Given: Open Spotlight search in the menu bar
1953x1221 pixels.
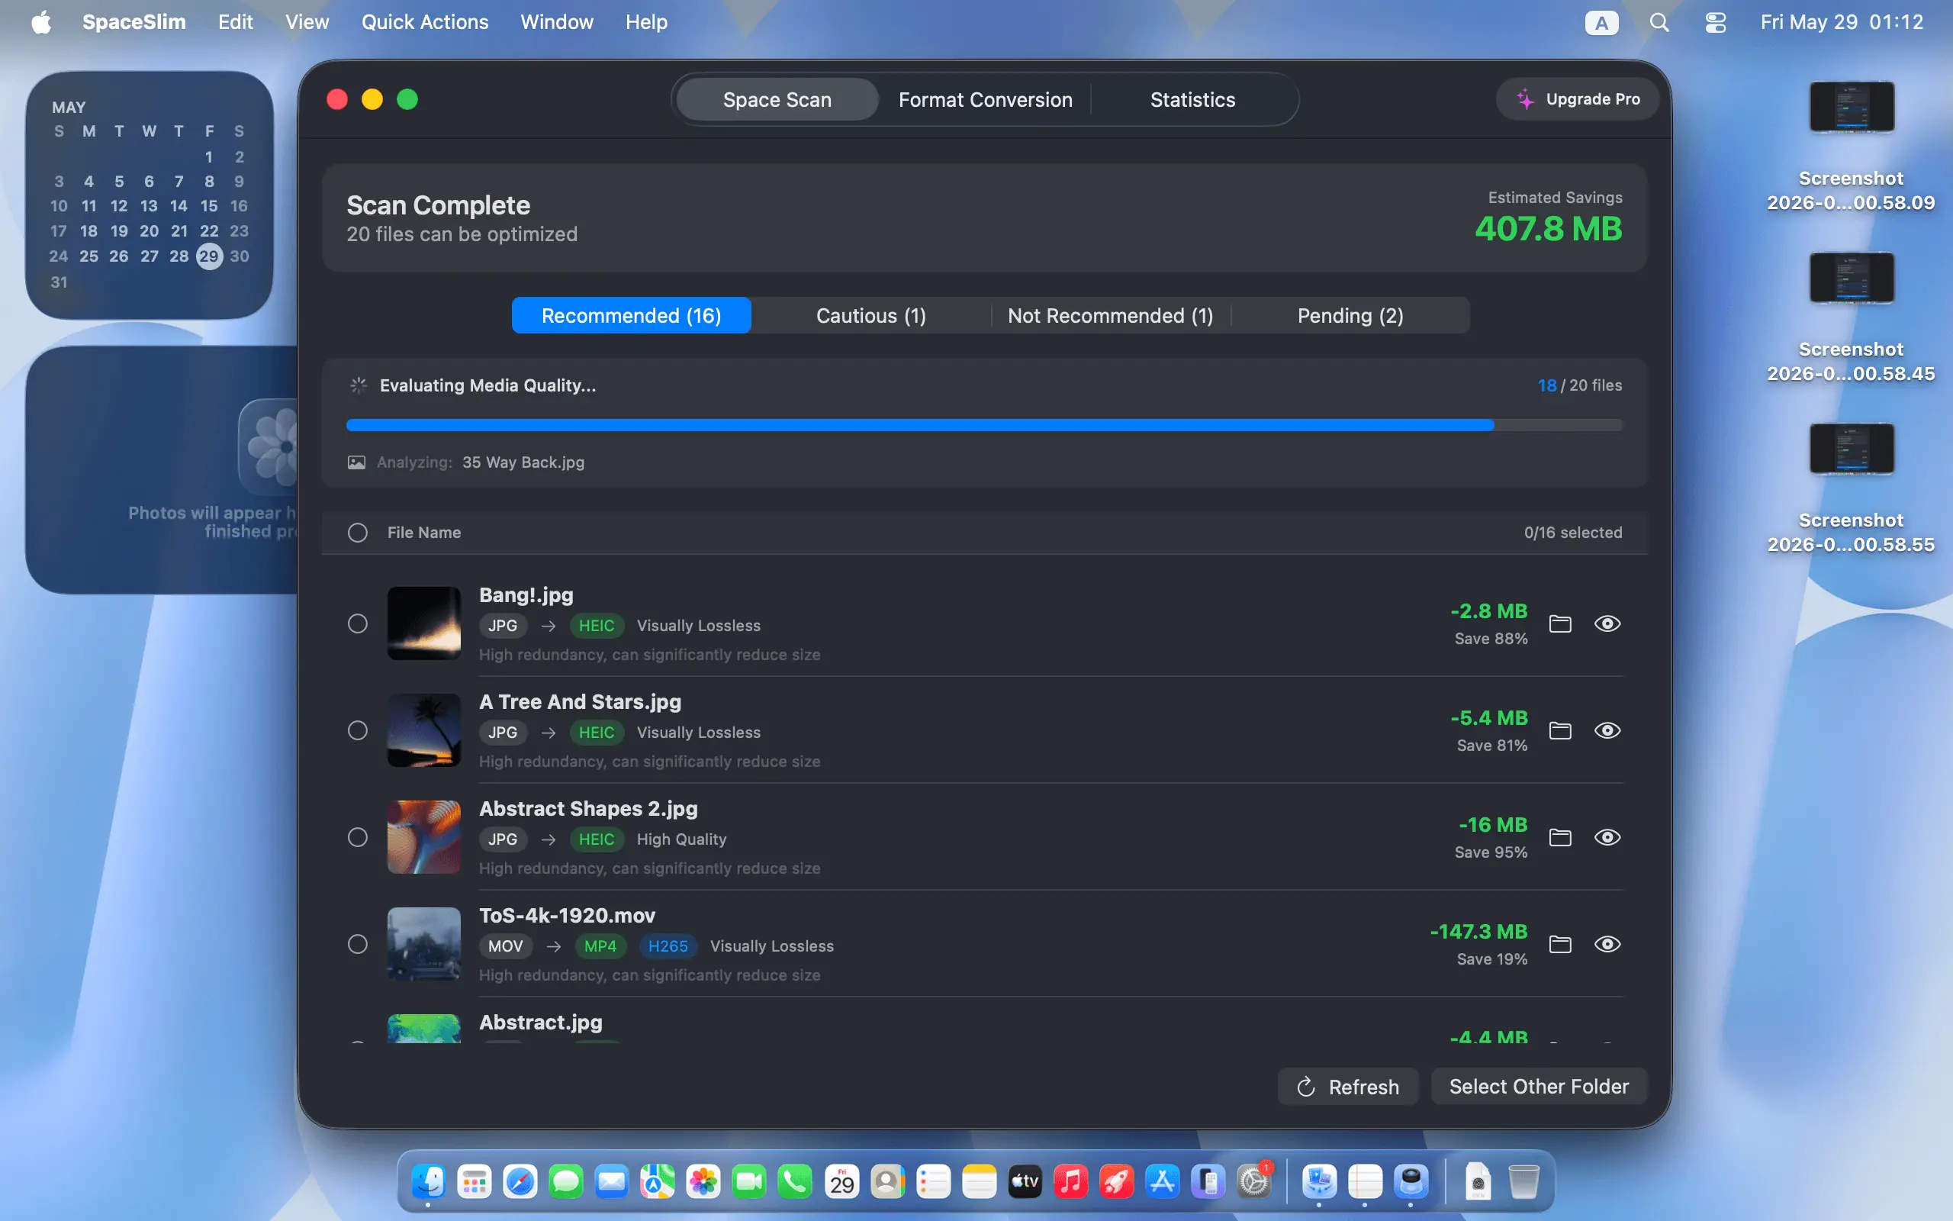Looking at the screenshot, I should pos(1659,22).
